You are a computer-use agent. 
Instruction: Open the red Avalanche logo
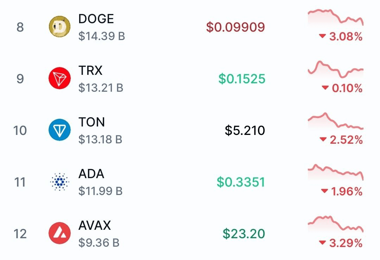pos(59,233)
